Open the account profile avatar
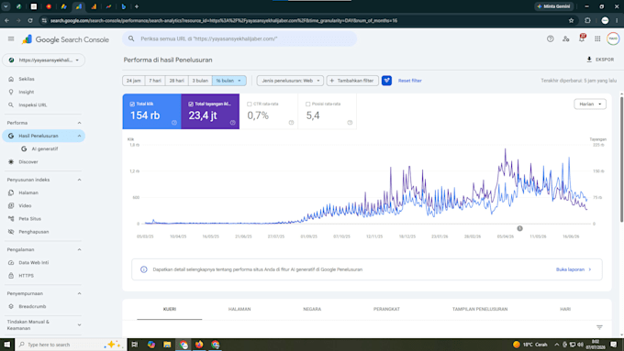The height and width of the screenshot is (351, 624). pos(613,39)
